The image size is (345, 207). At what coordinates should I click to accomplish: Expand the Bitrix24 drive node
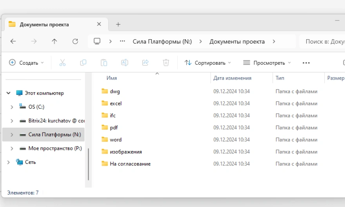pyautogui.click(x=12, y=121)
